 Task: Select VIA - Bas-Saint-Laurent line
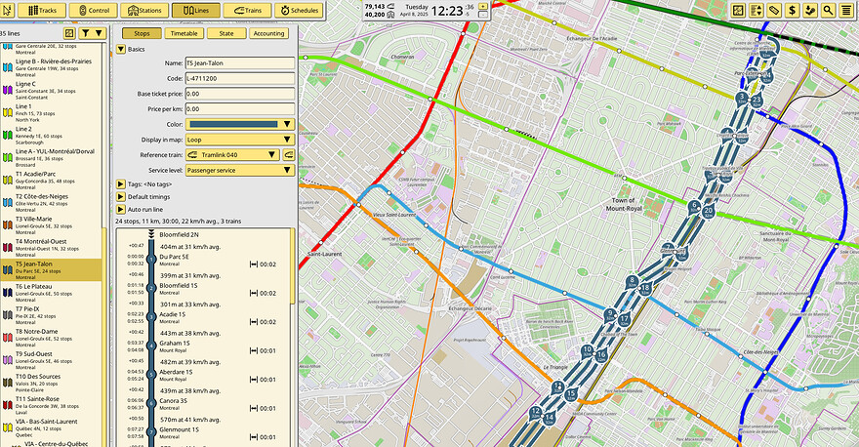51,427
